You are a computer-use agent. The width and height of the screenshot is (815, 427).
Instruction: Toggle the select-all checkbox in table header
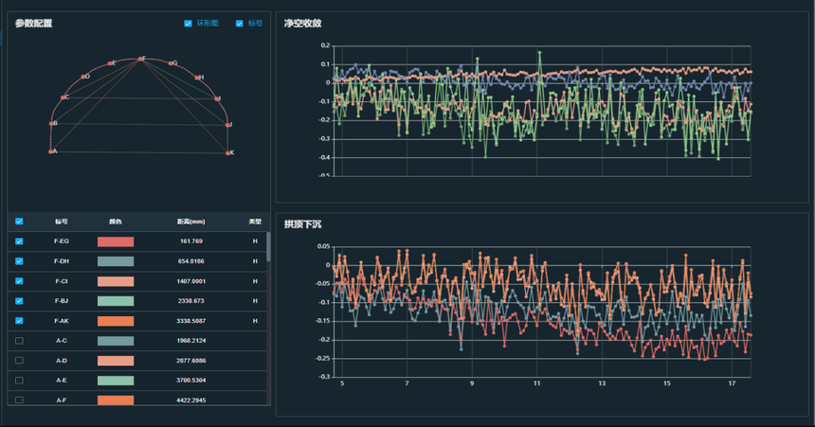tap(19, 222)
